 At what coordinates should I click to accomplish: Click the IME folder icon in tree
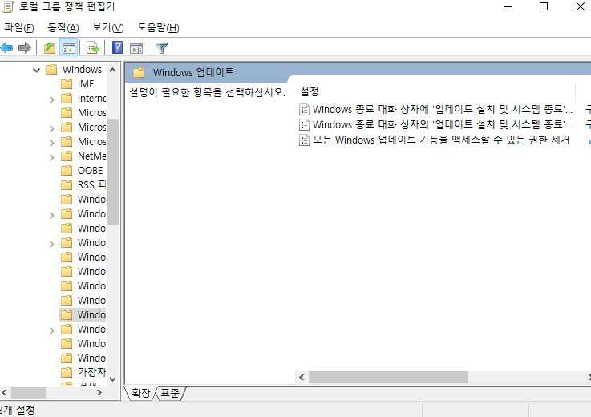click(67, 83)
